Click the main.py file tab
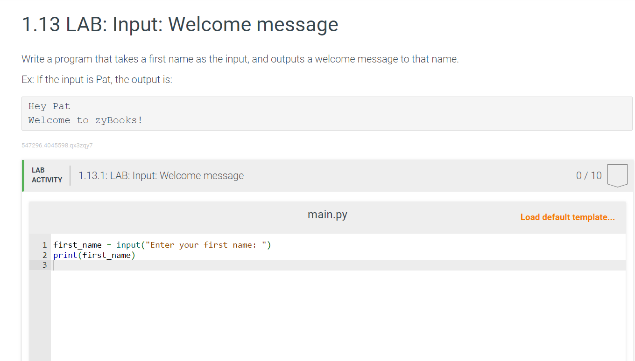Image resolution: width=635 pixels, height=361 pixels. coord(327,214)
